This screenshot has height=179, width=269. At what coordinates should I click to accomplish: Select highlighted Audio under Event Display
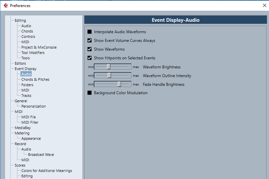tap(26, 74)
